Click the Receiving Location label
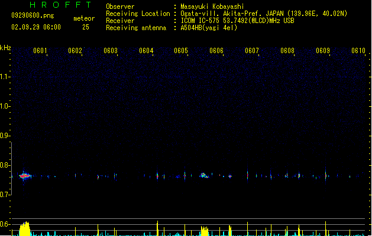Screen dimensions: 372x236 [x=138, y=14]
